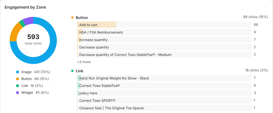Click the blue Image legend dot
This screenshot has height=113, width=273.
(x=18, y=72)
